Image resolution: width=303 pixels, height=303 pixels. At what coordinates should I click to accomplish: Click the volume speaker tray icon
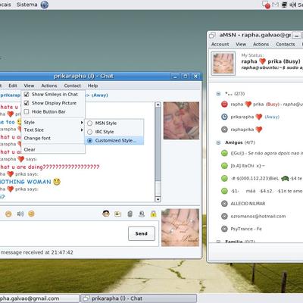tap(293, 5)
